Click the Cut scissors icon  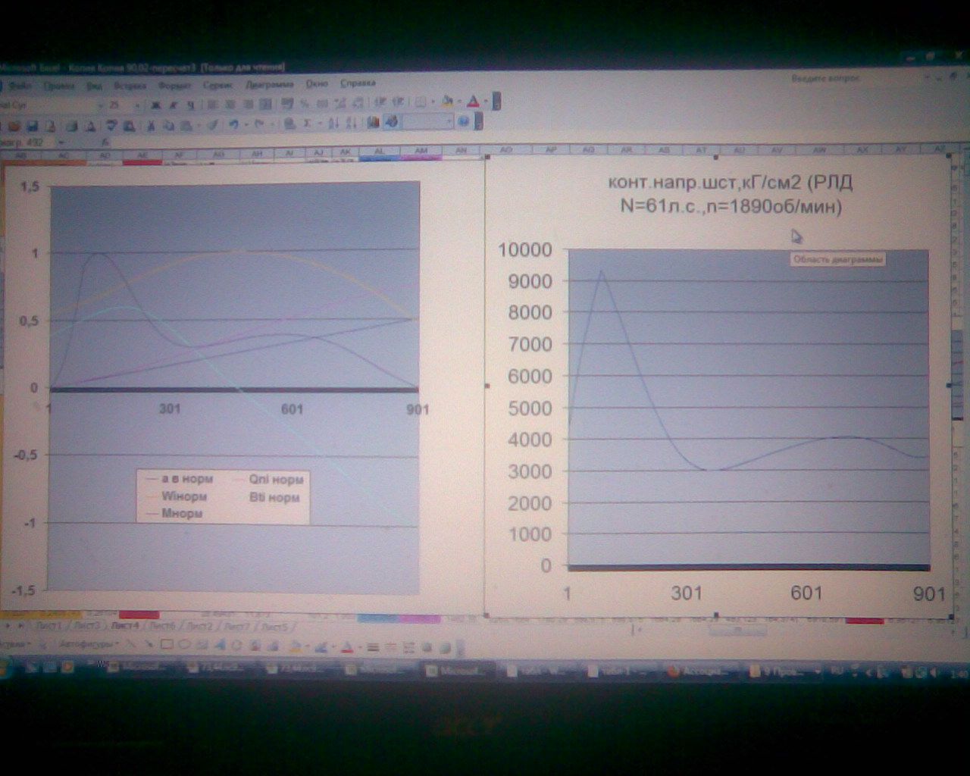(151, 126)
